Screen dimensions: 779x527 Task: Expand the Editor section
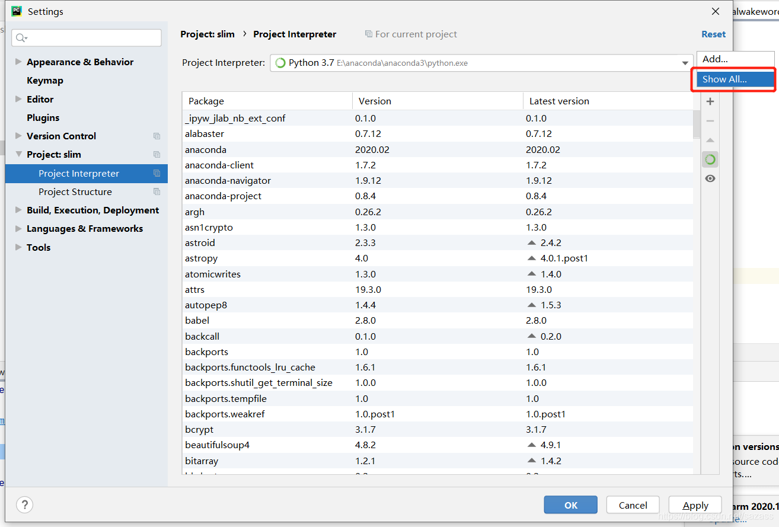pos(18,99)
